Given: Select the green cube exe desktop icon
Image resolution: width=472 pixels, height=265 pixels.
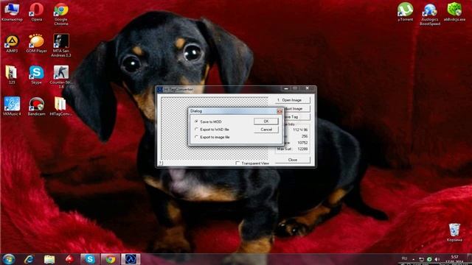Looking at the screenshot, I should coord(454,12).
